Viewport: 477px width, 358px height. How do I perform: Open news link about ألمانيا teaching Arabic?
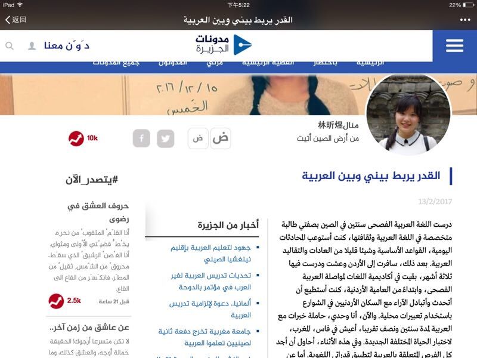point(207,308)
